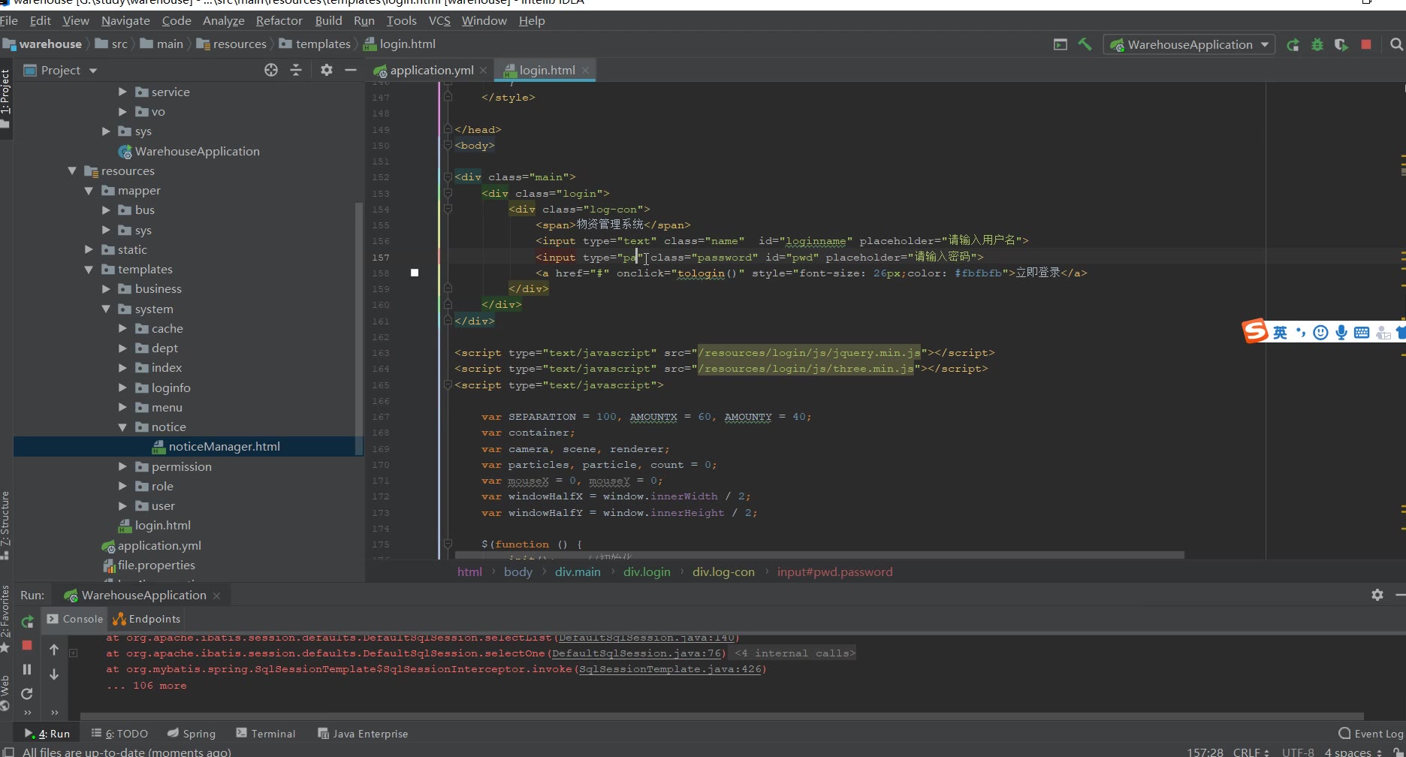The image size is (1406, 757).
Task: Click the Debug bug icon in the toolbar
Action: click(x=1317, y=45)
